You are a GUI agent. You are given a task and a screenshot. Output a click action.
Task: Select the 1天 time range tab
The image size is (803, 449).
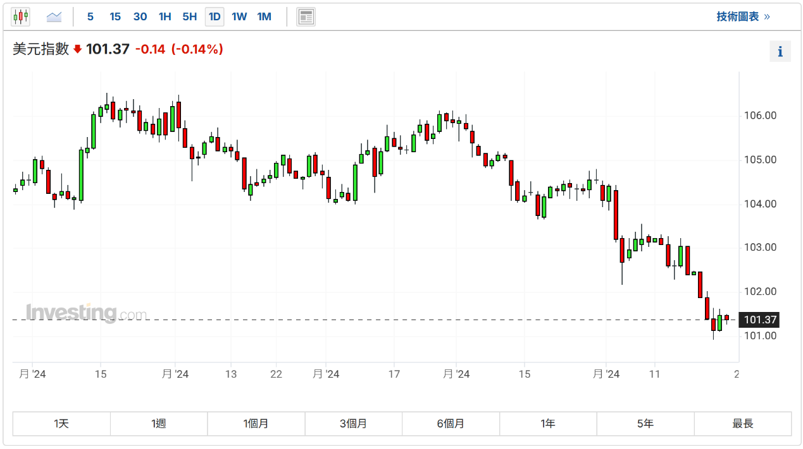point(61,424)
